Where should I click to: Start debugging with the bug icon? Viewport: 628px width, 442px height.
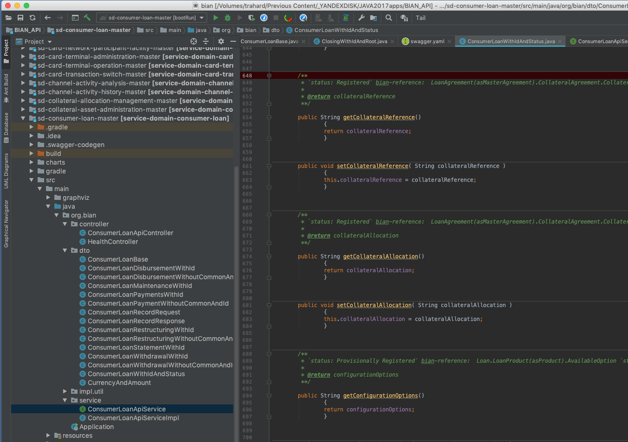coord(228,18)
